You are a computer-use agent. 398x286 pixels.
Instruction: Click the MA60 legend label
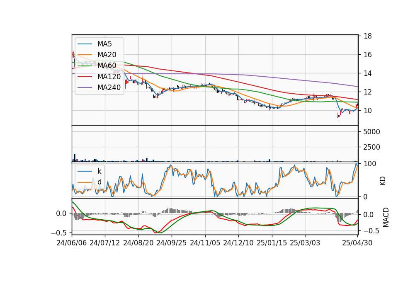[x=107, y=66]
